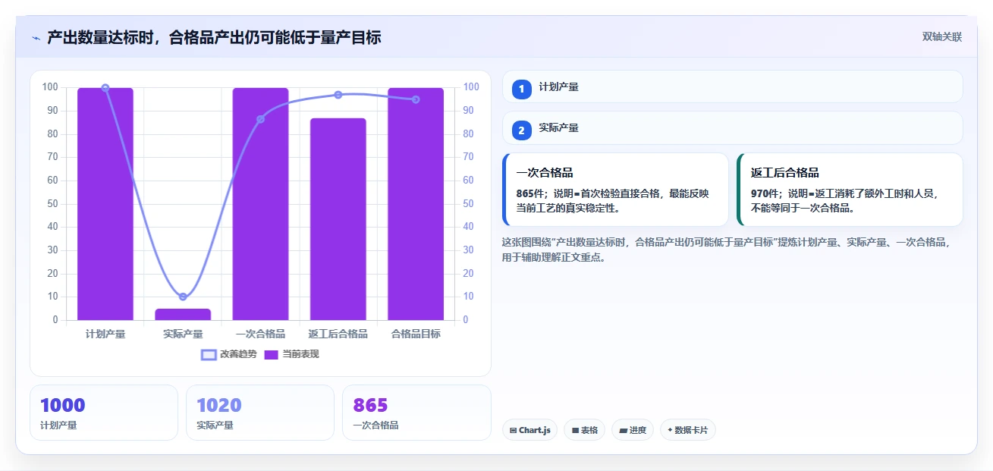
Task: Click the 双轴关联 label in the header
Action: 942,37
